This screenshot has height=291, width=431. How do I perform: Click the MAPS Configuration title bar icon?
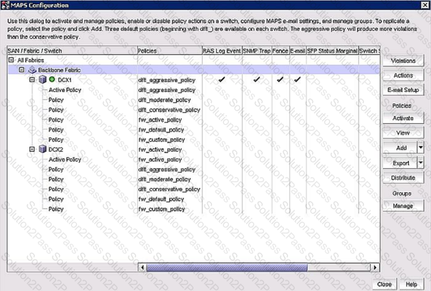tap(6, 5)
